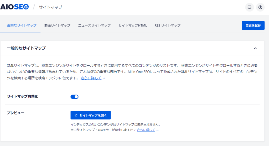Click the サイトマップを開く button

[x=91, y=115]
